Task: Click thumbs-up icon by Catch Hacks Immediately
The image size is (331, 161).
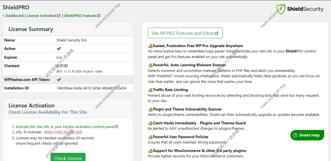Action: tap(150, 123)
